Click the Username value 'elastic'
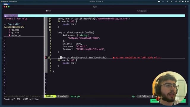This screenshot has height=107, width=190. coord(82,46)
